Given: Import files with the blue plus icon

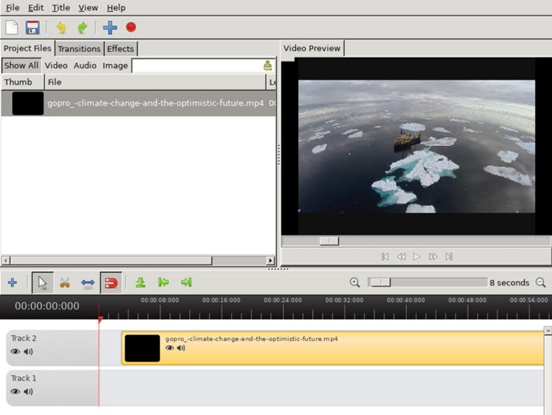Looking at the screenshot, I should coord(110,28).
